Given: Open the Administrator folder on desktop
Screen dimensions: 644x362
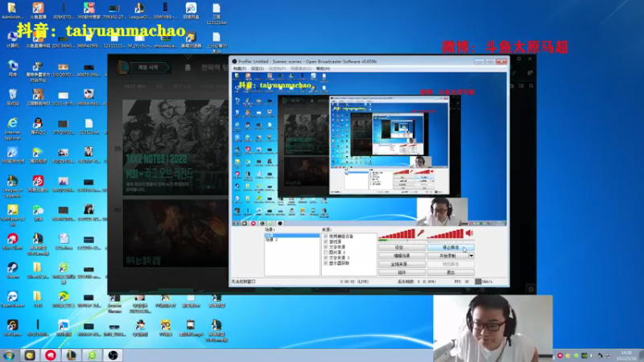Looking at the screenshot, I should click(12, 10).
